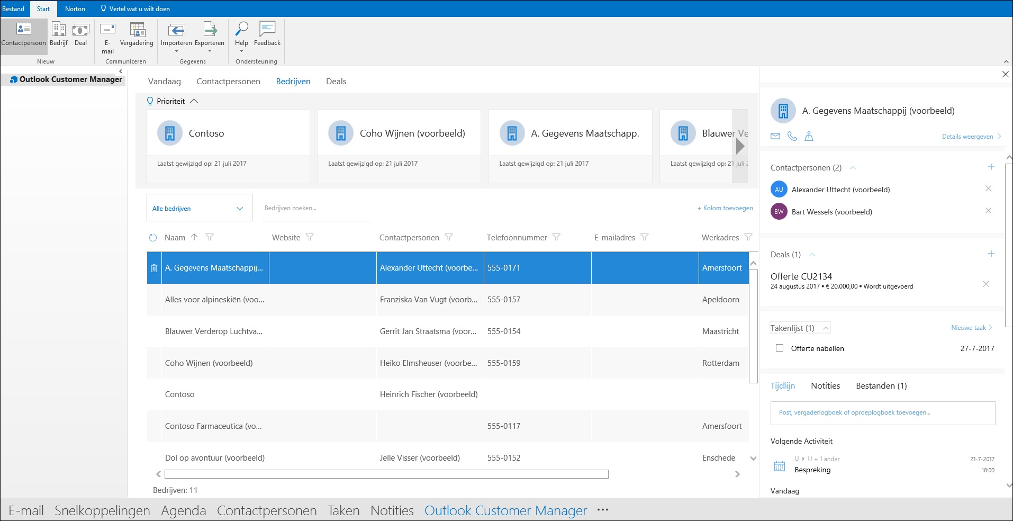
Task: Open the Importeren dropdown
Action: pyautogui.click(x=176, y=37)
